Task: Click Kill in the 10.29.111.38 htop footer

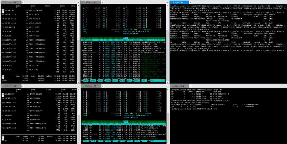Action: [x=144, y=80]
